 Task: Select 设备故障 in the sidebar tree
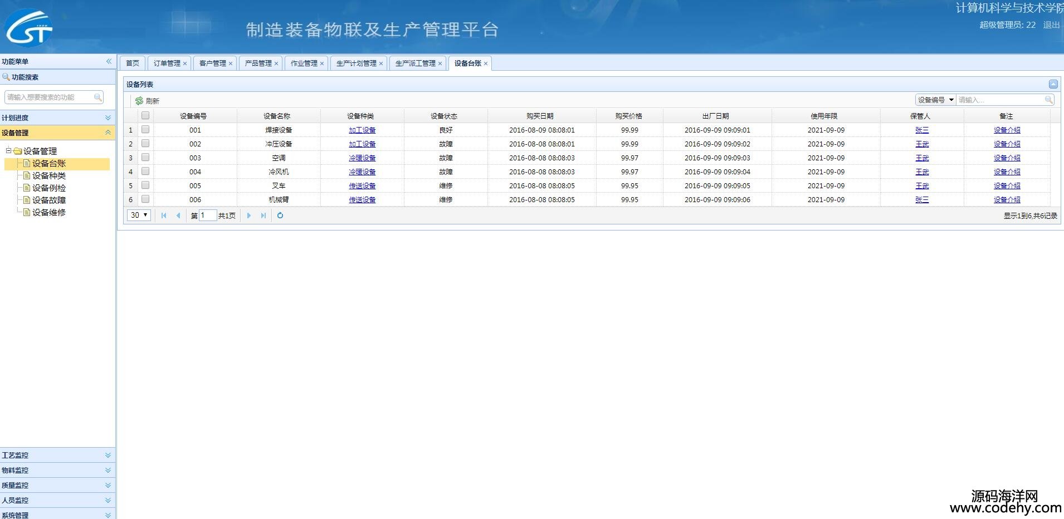click(48, 200)
